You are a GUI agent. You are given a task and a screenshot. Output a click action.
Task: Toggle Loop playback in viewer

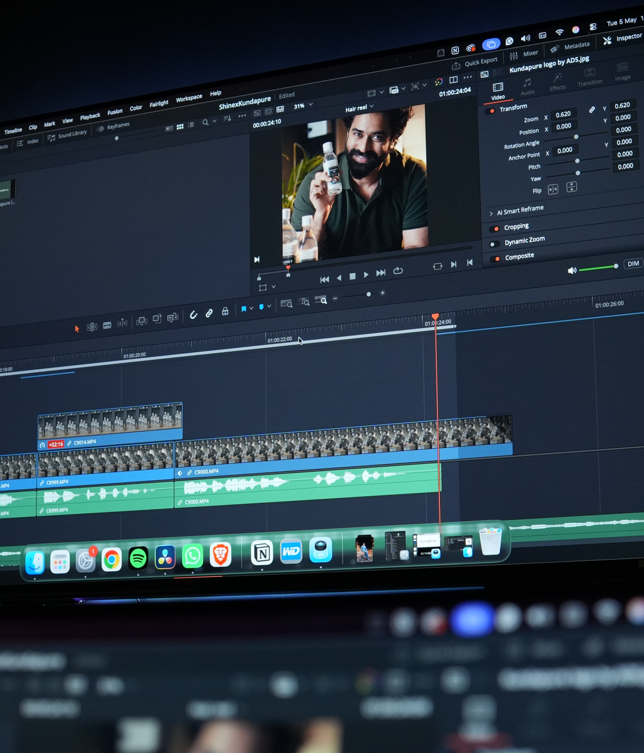click(x=398, y=271)
